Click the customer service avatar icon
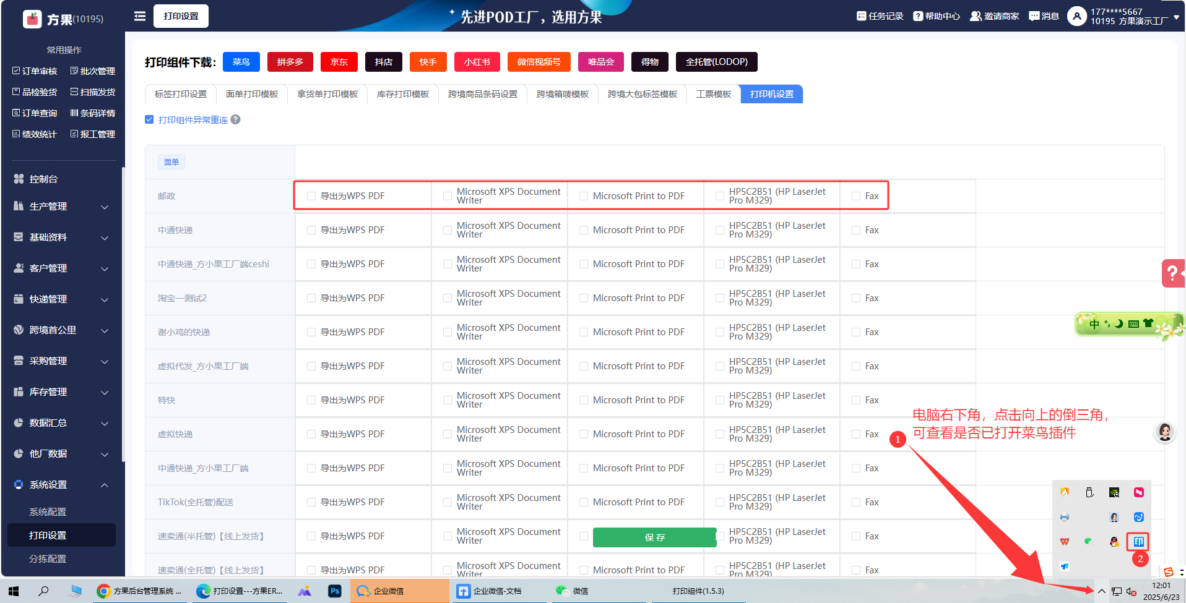This screenshot has height=603, width=1186. (x=1164, y=432)
